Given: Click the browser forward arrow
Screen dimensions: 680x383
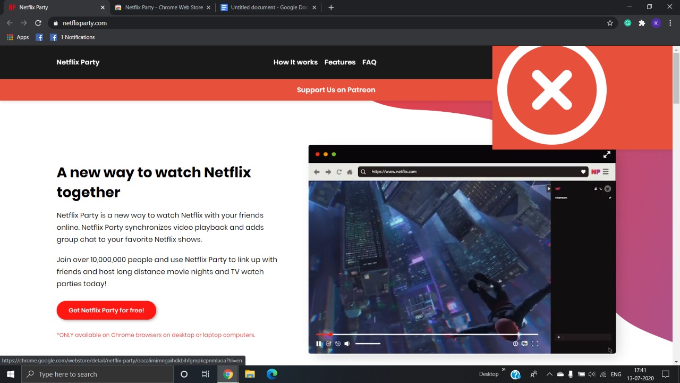Looking at the screenshot, I should (x=24, y=23).
